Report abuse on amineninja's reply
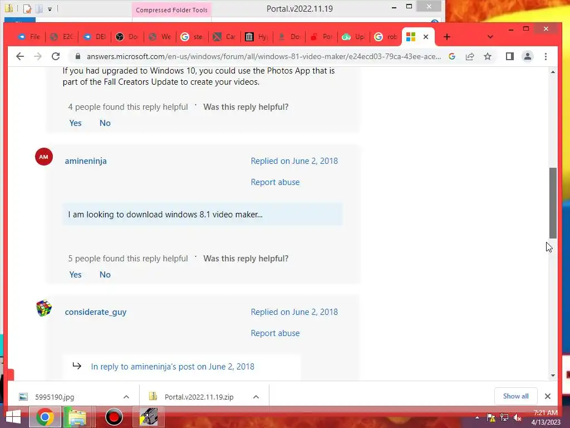Viewport: 570px width, 428px height. (x=275, y=182)
